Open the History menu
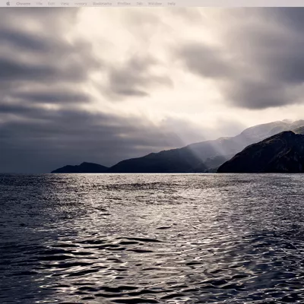The height and width of the screenshot is (304, 304). coord(81,4)
